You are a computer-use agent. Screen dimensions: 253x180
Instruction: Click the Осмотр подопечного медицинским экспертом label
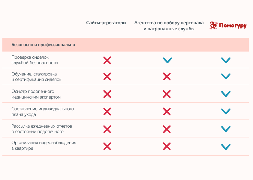36,94
